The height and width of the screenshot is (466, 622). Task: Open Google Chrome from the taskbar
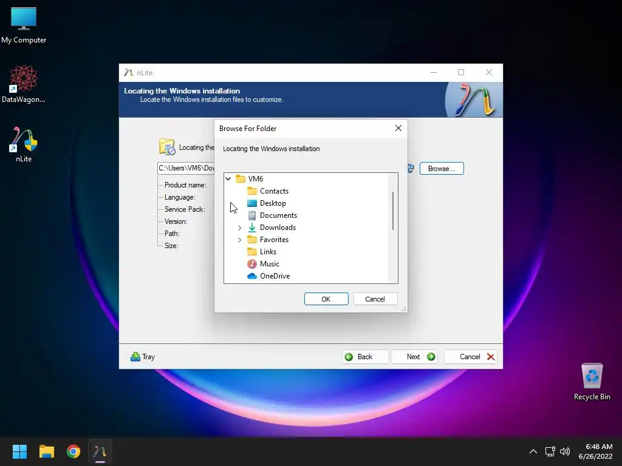(x=73, y=451)
